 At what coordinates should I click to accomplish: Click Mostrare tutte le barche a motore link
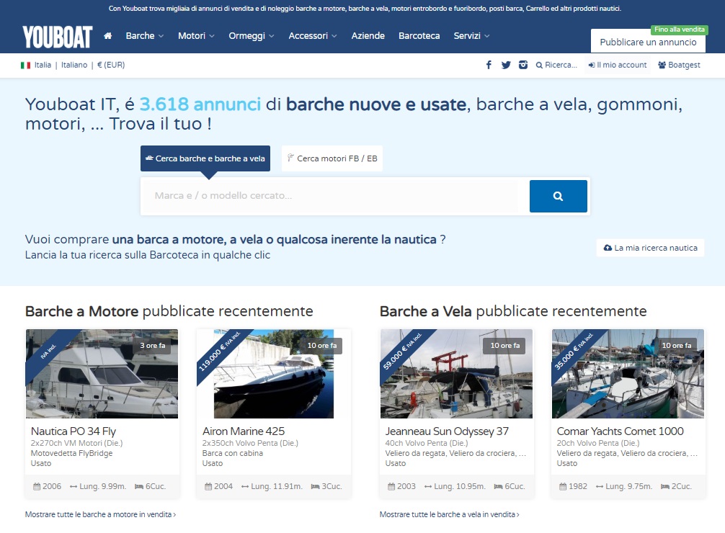click(100, 514)
